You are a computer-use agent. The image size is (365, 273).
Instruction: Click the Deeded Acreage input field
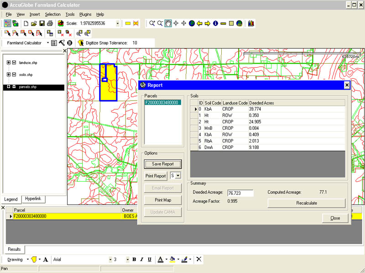[x=240, y=193]
